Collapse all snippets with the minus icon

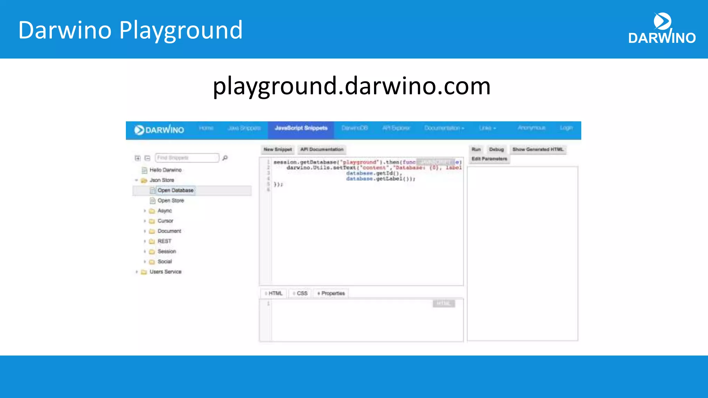pos(147,158)
